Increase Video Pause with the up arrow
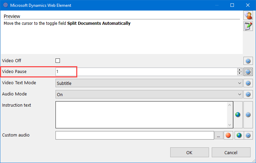This screenshot has height=163, width=256. click(240, 70)
